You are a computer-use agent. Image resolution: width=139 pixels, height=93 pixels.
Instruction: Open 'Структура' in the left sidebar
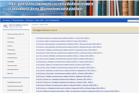click(x=11, y=42)
